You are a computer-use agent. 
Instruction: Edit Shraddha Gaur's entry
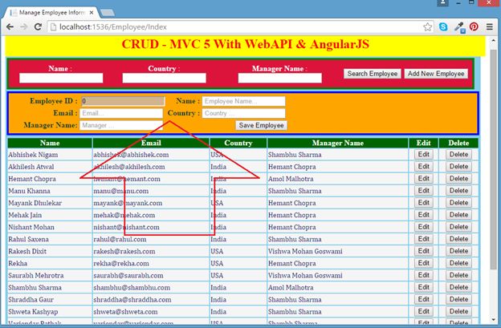[x=424, y=300]
